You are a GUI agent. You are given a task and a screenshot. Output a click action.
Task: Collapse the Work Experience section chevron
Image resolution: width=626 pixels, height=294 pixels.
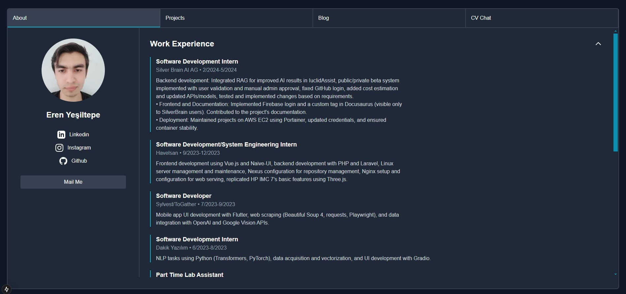coord(598,44)
